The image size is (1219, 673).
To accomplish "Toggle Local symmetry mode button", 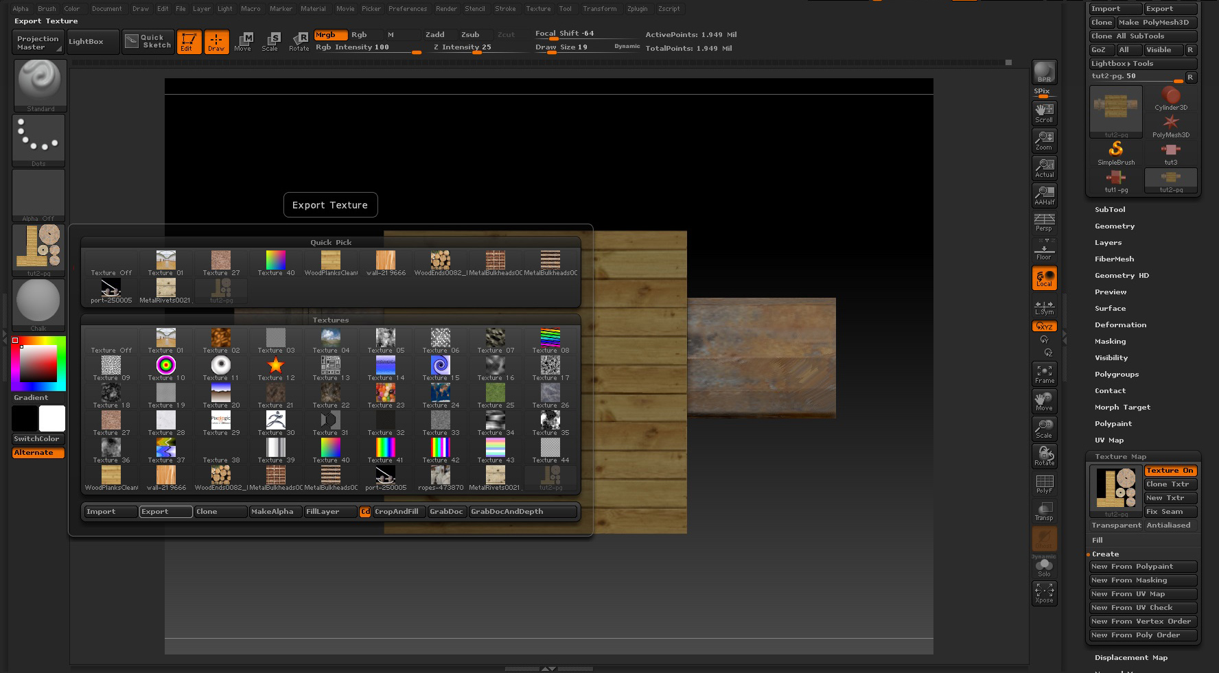I will point(1044,278).
